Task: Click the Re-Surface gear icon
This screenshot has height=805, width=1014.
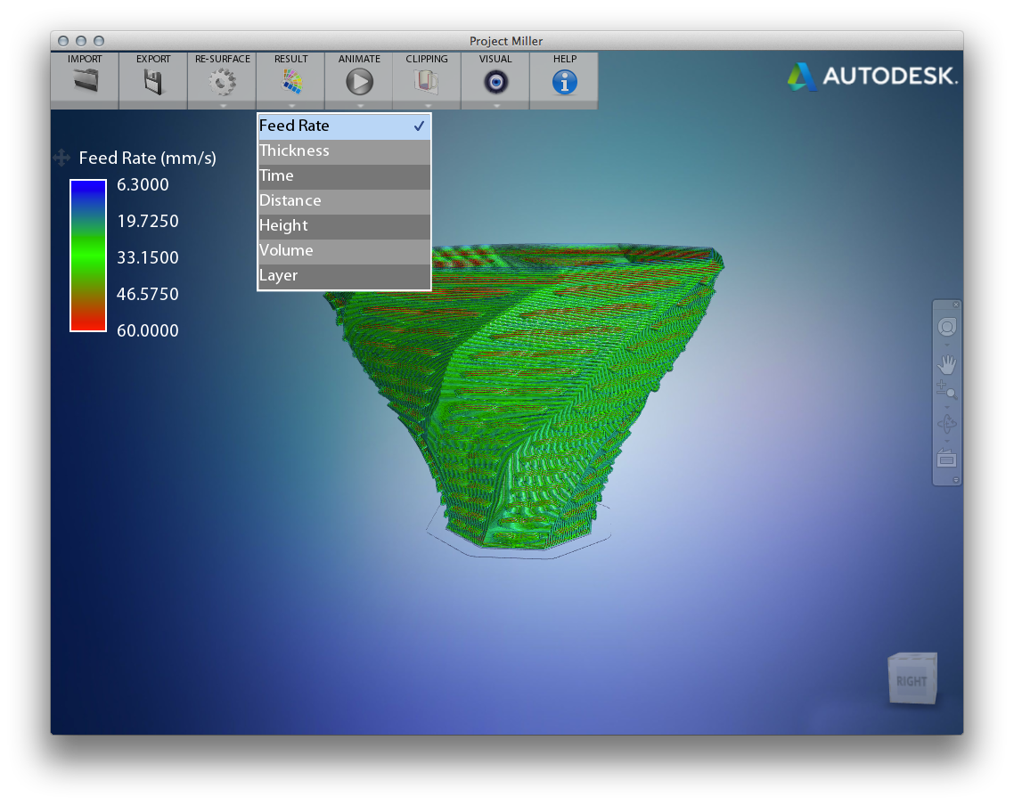Action: [222, 82]
